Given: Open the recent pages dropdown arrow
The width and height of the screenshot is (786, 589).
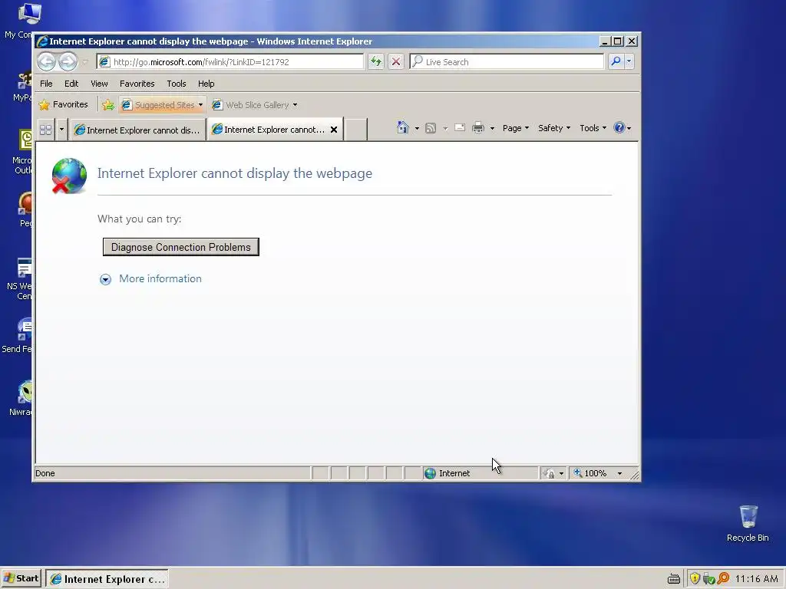Looking at the screenshot, I should click(x=84, y=61).
